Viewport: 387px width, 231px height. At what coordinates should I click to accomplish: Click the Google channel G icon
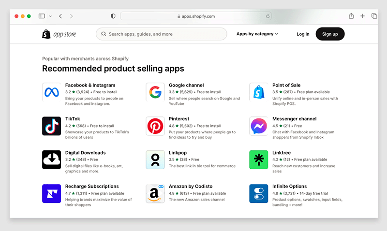pyautogui.click(x=155, y=92)
